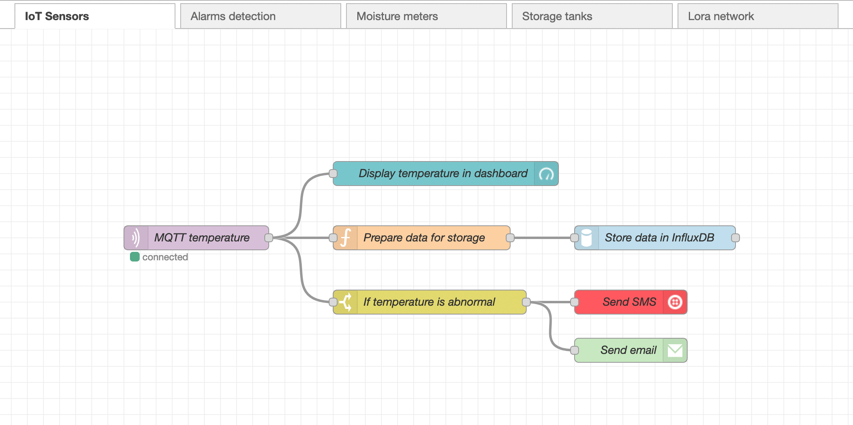Click output port of If temperature is abnormal
The height and width of the screenshot is (425, 853).
click(526, 302)
